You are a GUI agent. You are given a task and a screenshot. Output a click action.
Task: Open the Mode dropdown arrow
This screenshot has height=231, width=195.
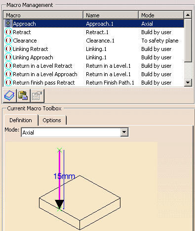click(124, 132)
